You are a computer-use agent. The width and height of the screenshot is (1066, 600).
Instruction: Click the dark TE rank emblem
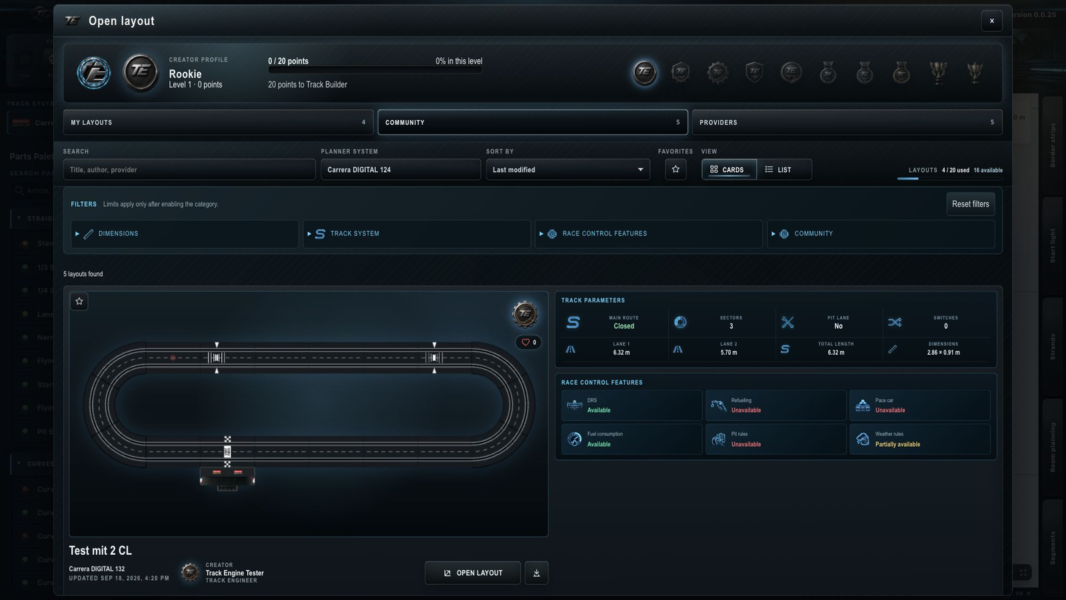point(141,73)
